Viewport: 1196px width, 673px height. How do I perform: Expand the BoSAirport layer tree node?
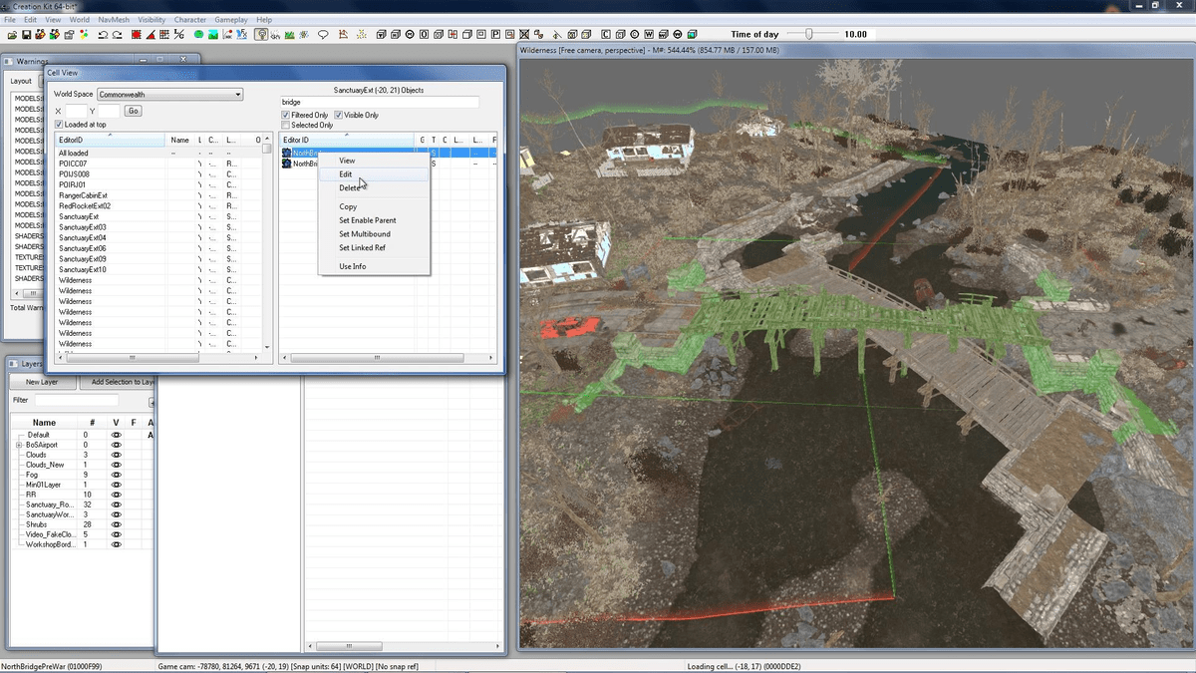[18, 445]
